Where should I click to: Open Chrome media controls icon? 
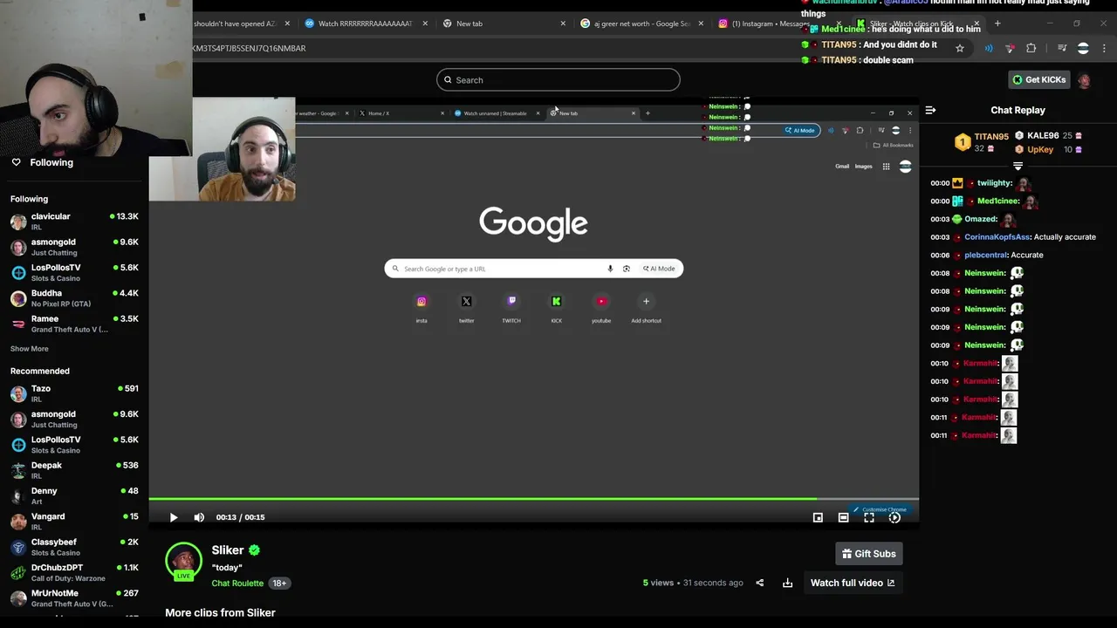click(1062, 48)
